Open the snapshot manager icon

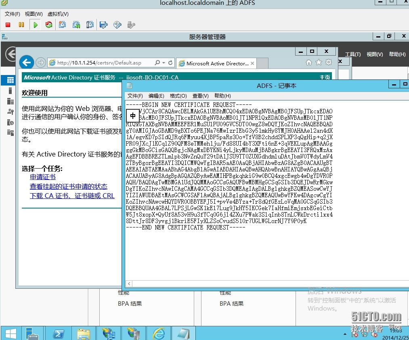point(90,25)
